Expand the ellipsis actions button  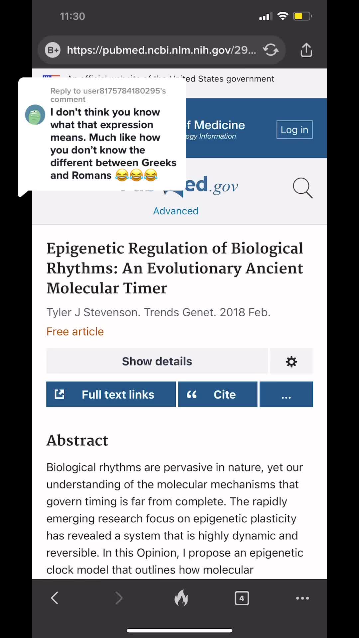pyautogui.click(x=286, y=394)
